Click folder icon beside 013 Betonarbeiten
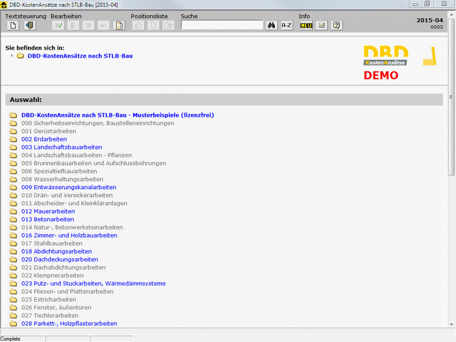This screenshot has height=342, width=456. point(13,219)
